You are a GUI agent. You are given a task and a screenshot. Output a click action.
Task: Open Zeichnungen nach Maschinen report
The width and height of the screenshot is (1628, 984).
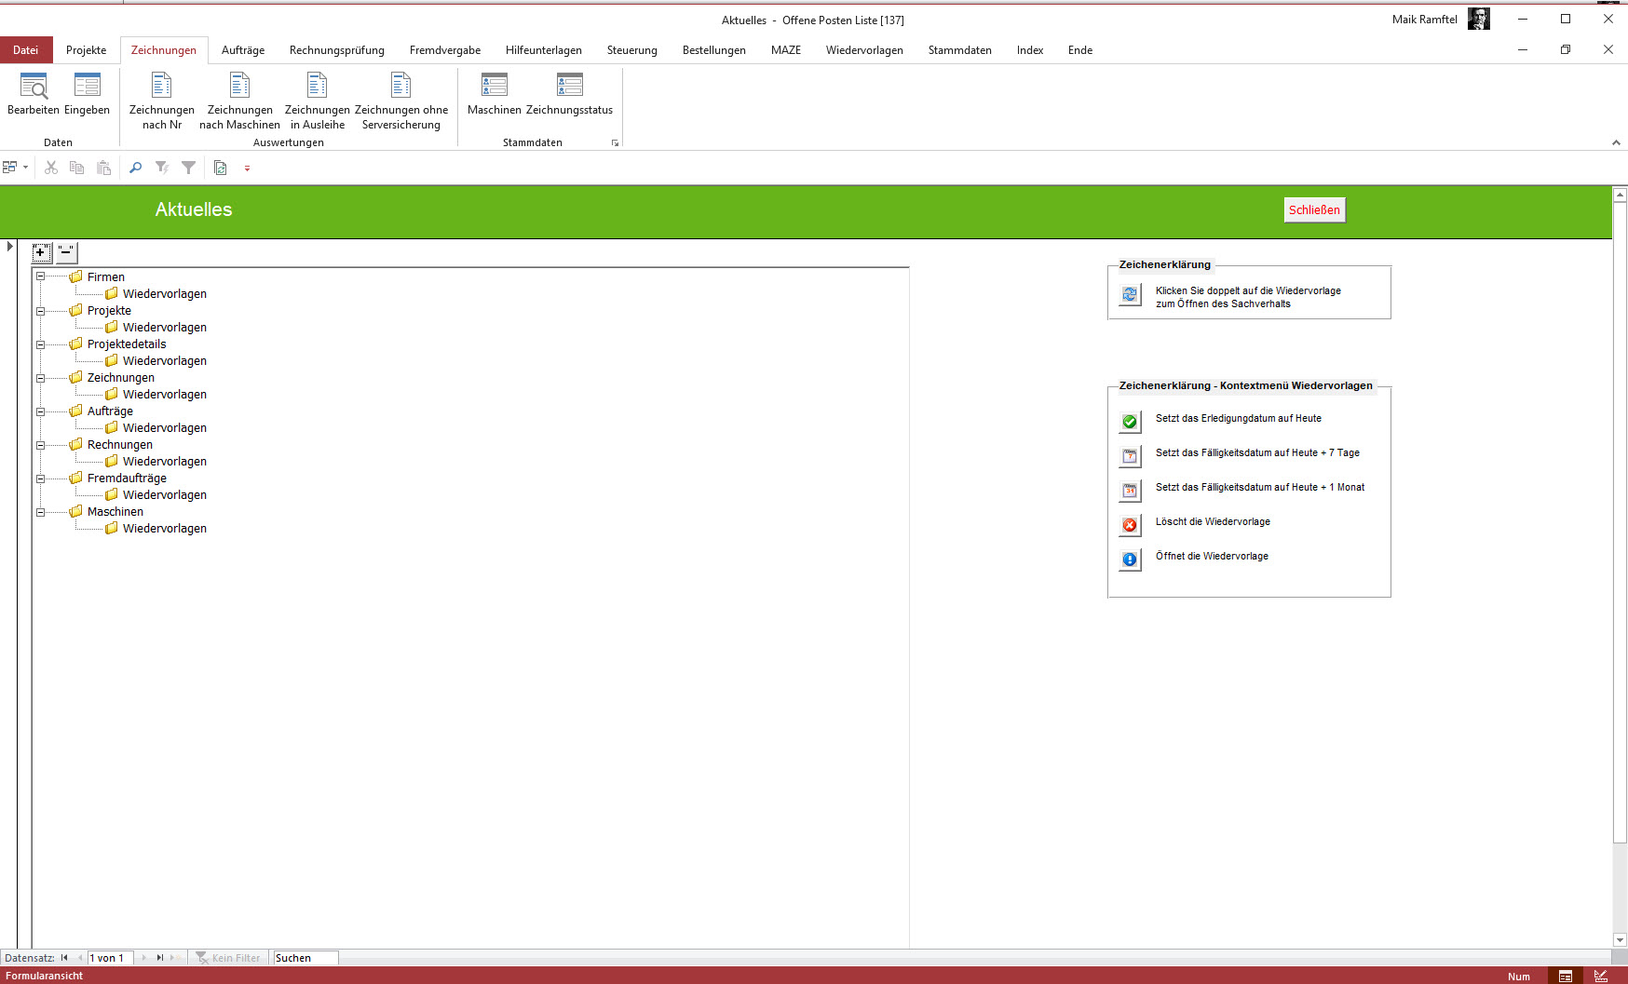[239, 101]
